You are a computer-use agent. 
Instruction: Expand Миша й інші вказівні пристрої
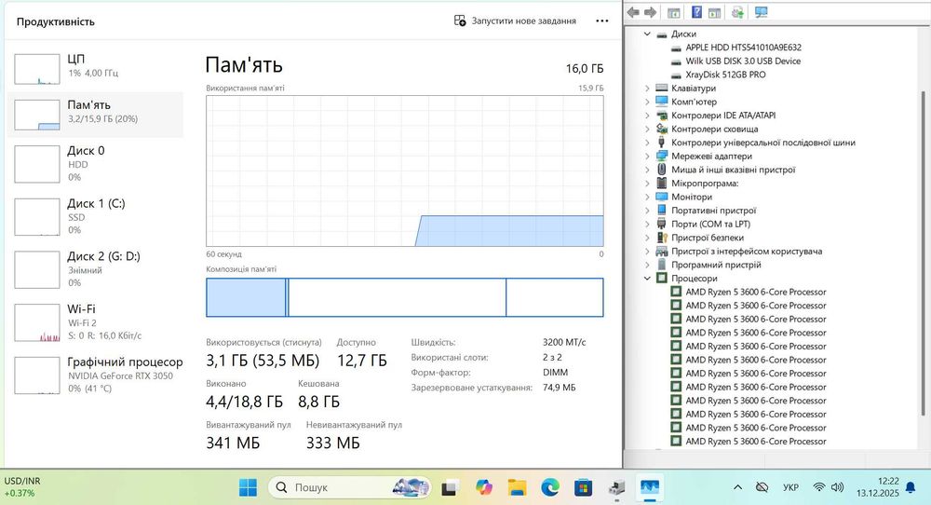point(647,170)
